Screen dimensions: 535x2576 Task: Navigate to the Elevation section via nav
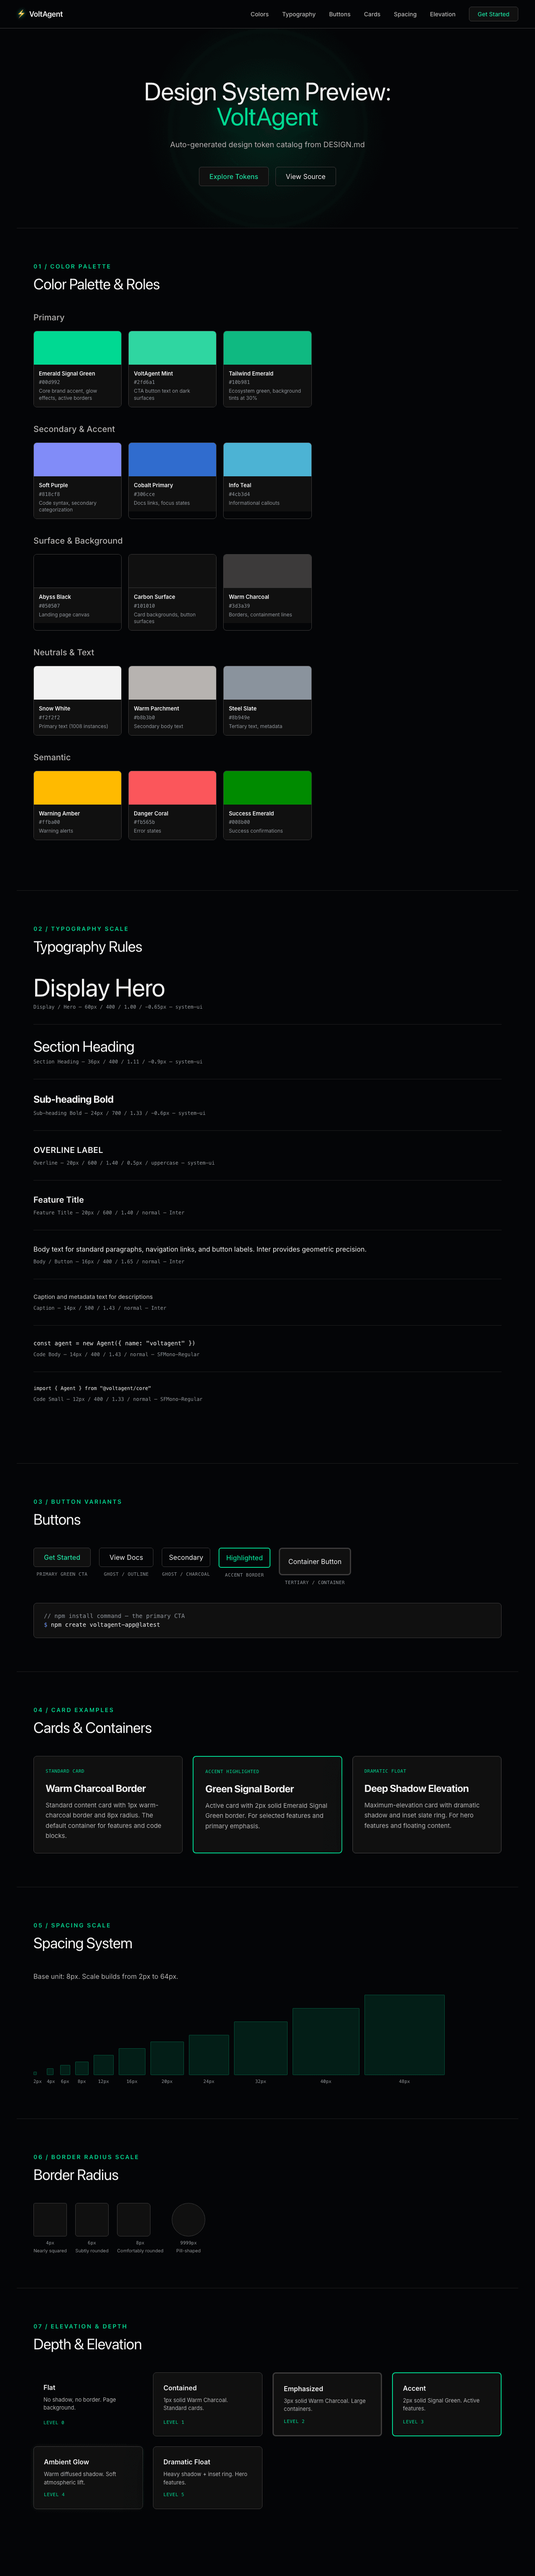click(443, 14)
